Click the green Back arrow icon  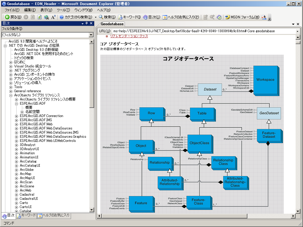[7, 17]
